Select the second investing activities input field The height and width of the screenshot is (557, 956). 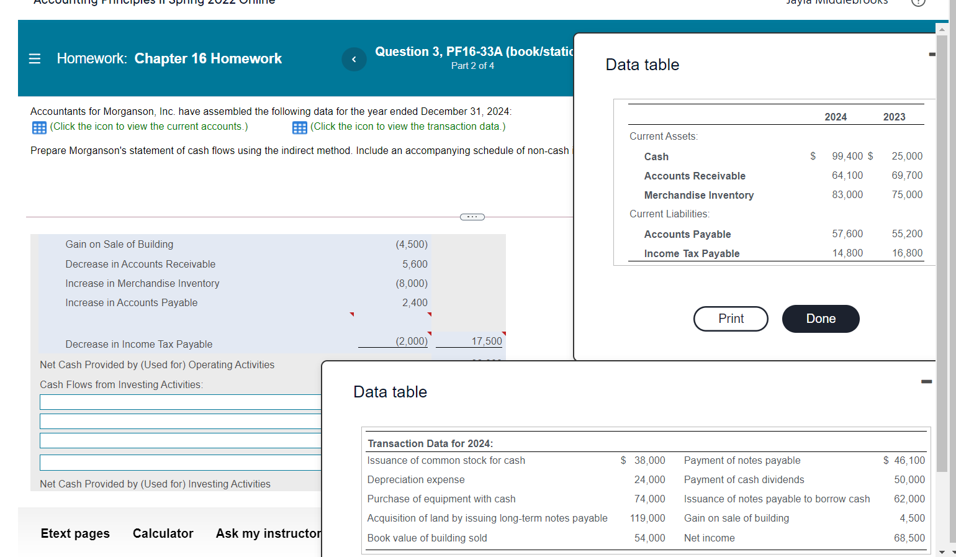181,422
